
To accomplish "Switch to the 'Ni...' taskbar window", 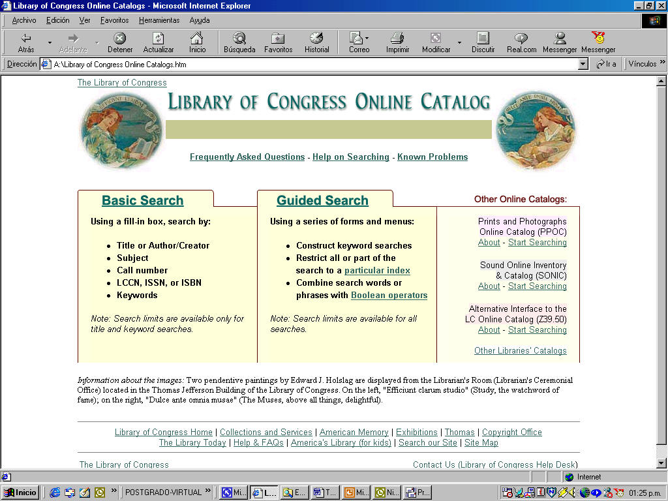I will [386, 493].
